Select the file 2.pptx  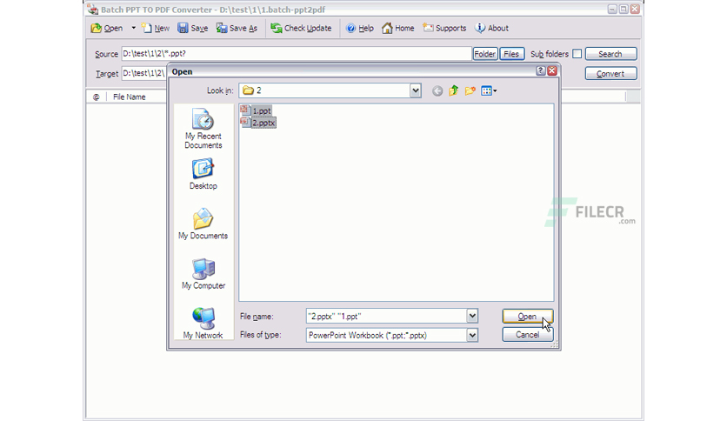[258, 123]
